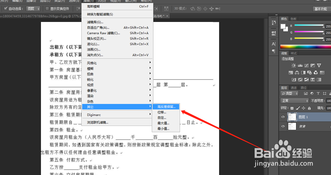Open 滤镜库(G)...
The height and width of the screenshot is (175, 331).
[117, 22]
